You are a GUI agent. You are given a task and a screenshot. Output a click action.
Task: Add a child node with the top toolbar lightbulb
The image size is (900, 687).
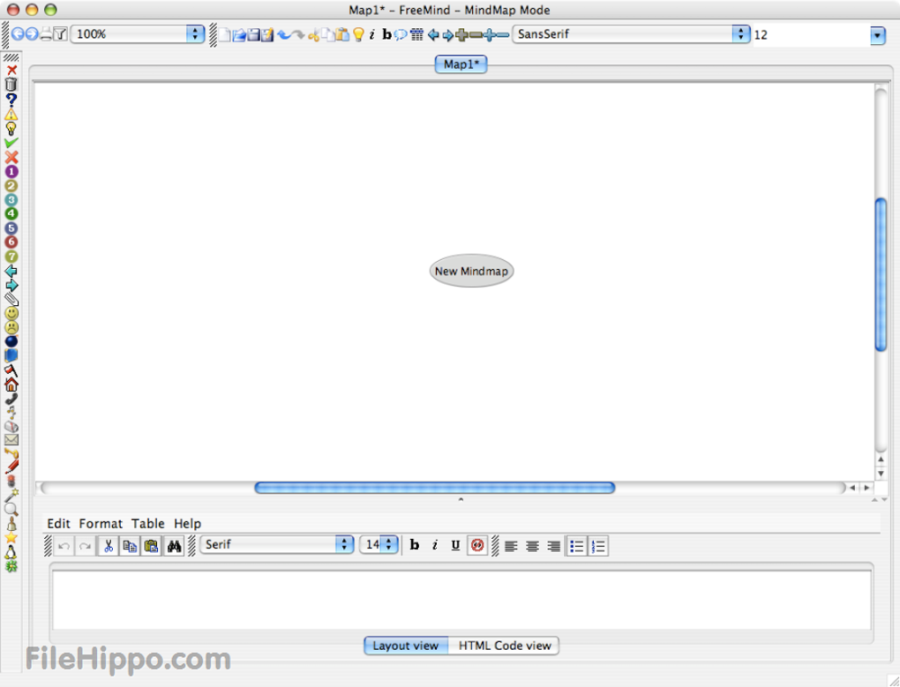pyautogui.click(x=359, y=34)
